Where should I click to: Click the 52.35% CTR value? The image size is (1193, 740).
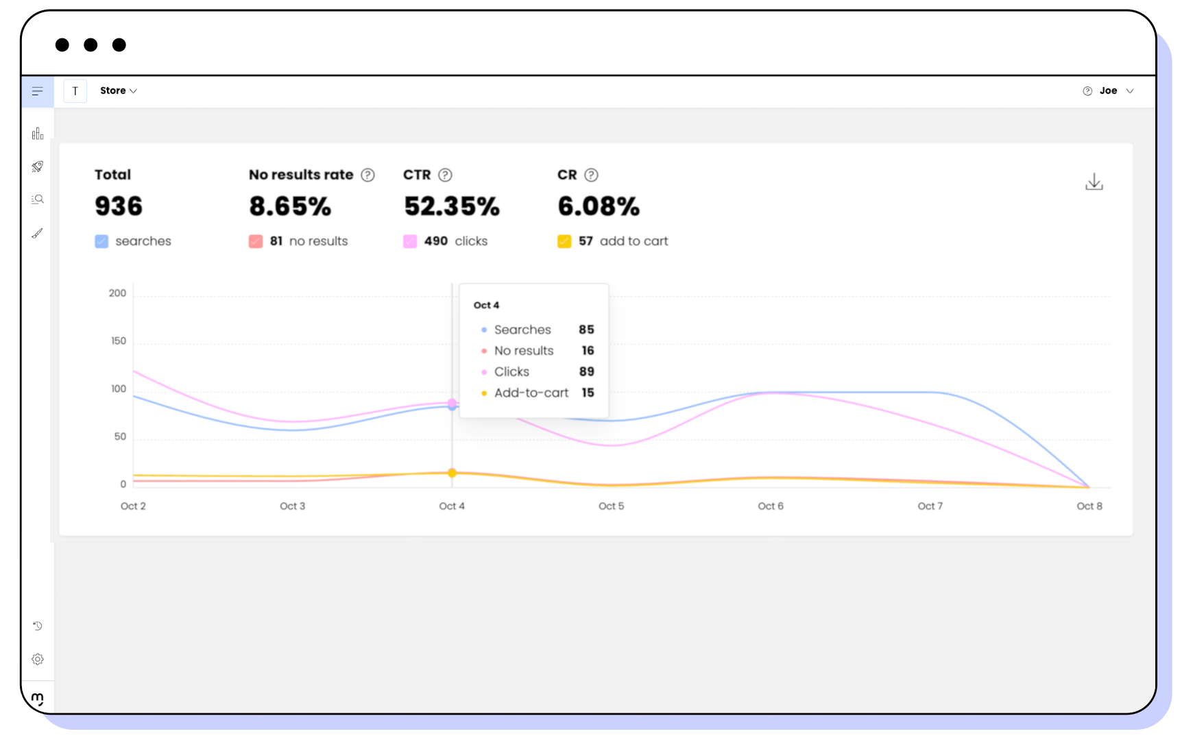(452, 206)
